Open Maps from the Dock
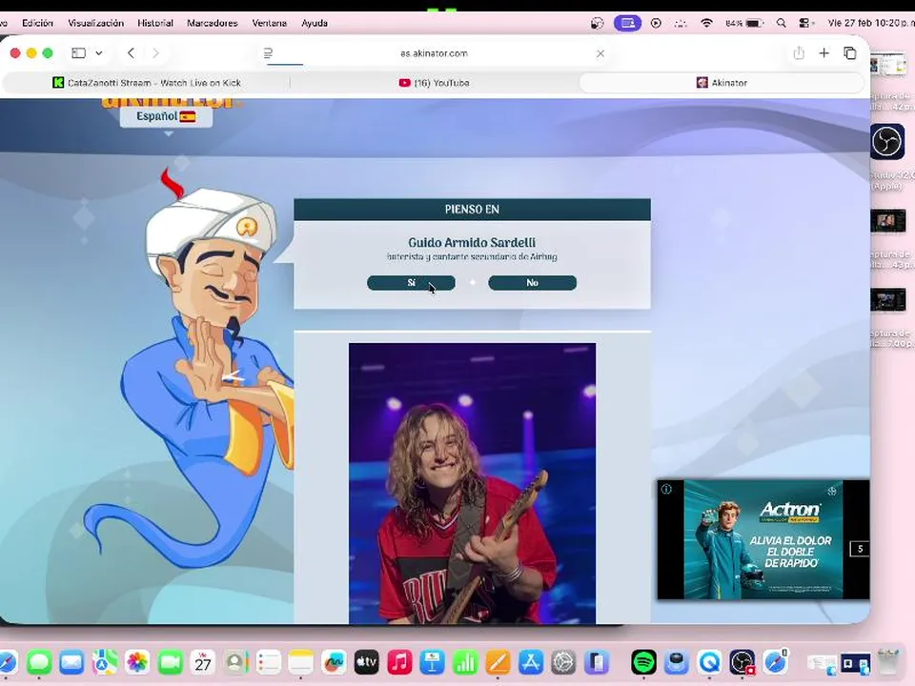 click(x=105, y=663)
